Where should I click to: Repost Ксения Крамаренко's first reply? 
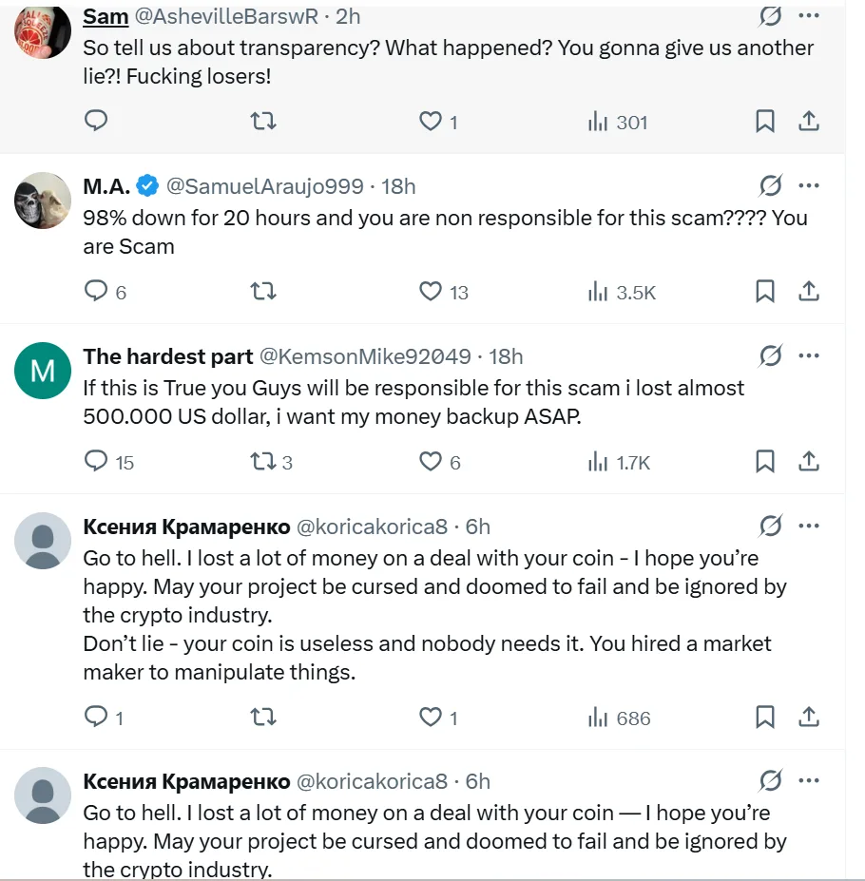[263, 718]
